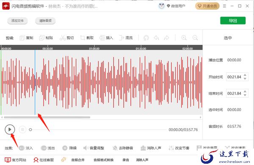Open the Recording (录音) tool
Viewport: 254px width, 165px height.
click(x=126, y=160)
